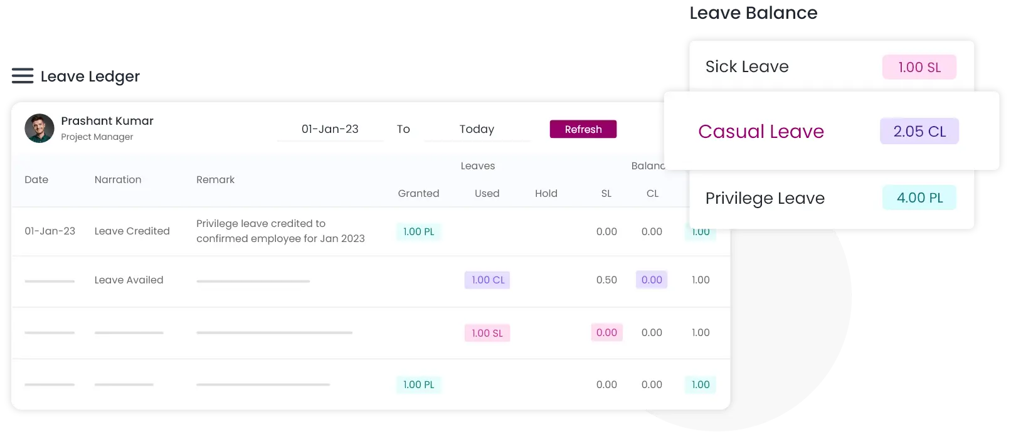Select the Sick Leave card

coord(747,66)
